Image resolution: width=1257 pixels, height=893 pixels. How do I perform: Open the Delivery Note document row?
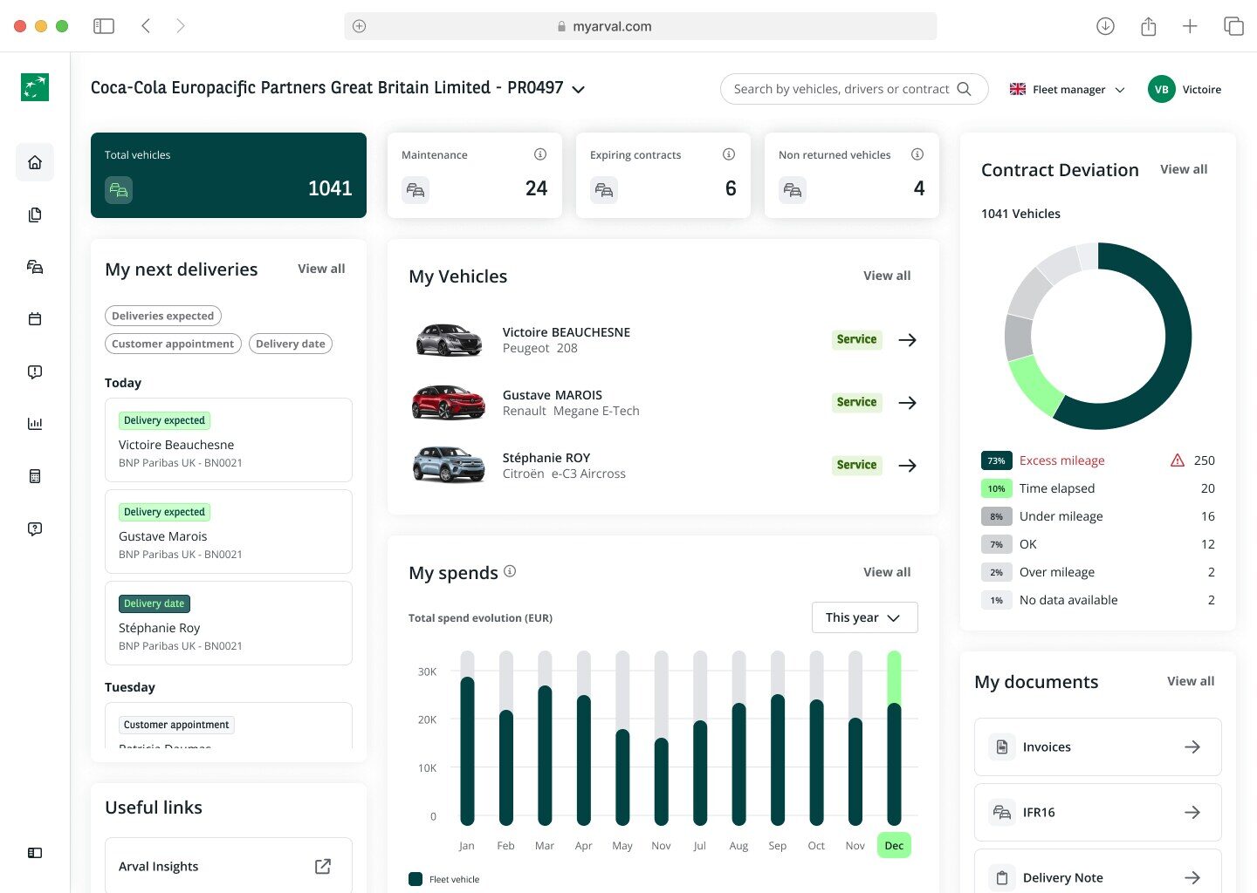click(1098, 872)
